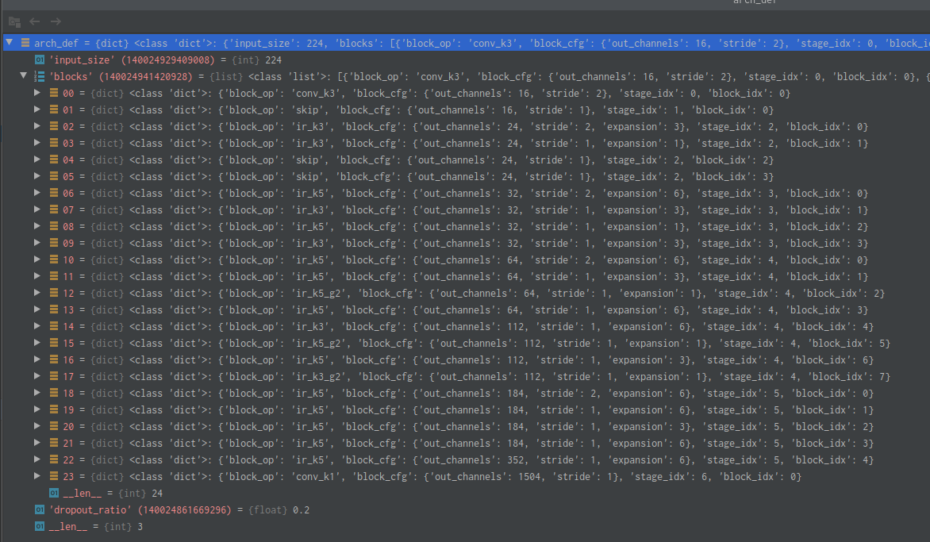This screenshot has width=930, height=542.
Task: Expand block 07 entry arrow
Action: point(37,209)
